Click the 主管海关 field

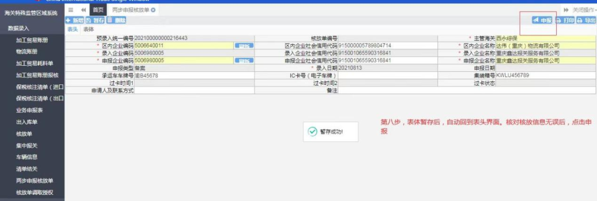coord(546,39)
